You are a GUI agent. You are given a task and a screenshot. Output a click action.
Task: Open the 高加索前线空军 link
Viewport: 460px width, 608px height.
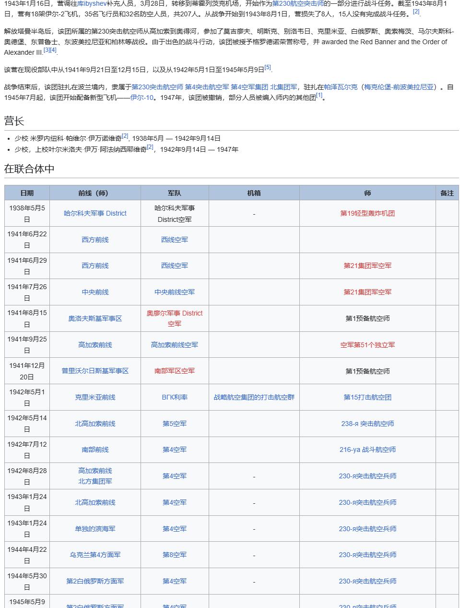coord(175,345)
